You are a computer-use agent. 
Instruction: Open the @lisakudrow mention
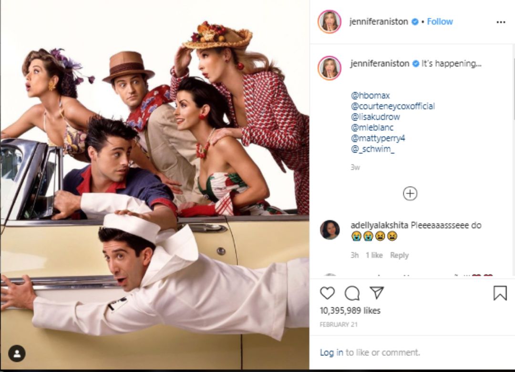[x=375, y=117]
